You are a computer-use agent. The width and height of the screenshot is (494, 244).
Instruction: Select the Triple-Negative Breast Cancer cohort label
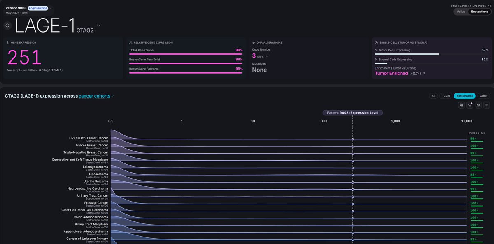click(x=86, y=152)
